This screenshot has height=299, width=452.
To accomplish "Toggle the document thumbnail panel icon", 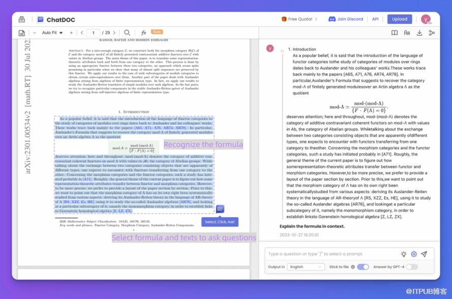I will click(22, 33).
